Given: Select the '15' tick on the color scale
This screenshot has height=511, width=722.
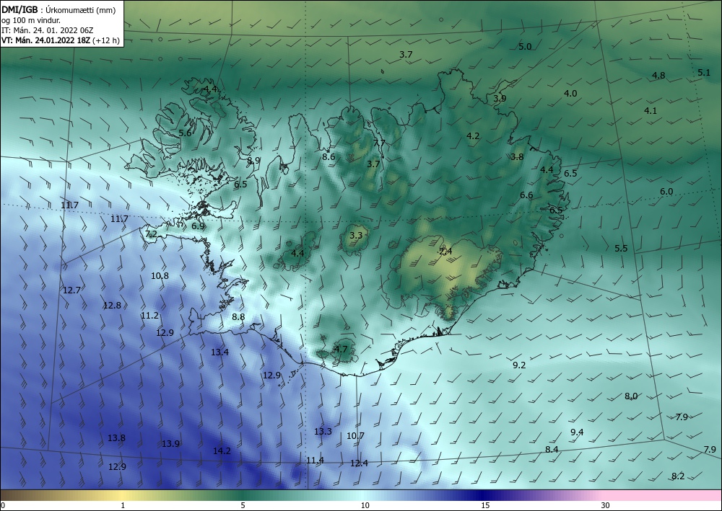Looking at the screenshot, I should pos(485,505).
